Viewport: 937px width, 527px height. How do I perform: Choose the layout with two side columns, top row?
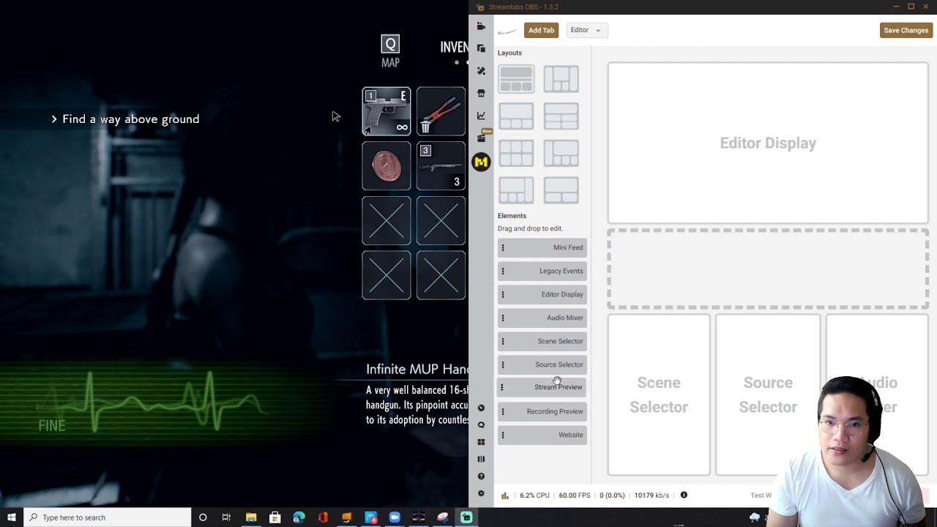click(561, 79)
